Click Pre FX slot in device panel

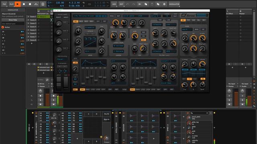pos(106,114)
